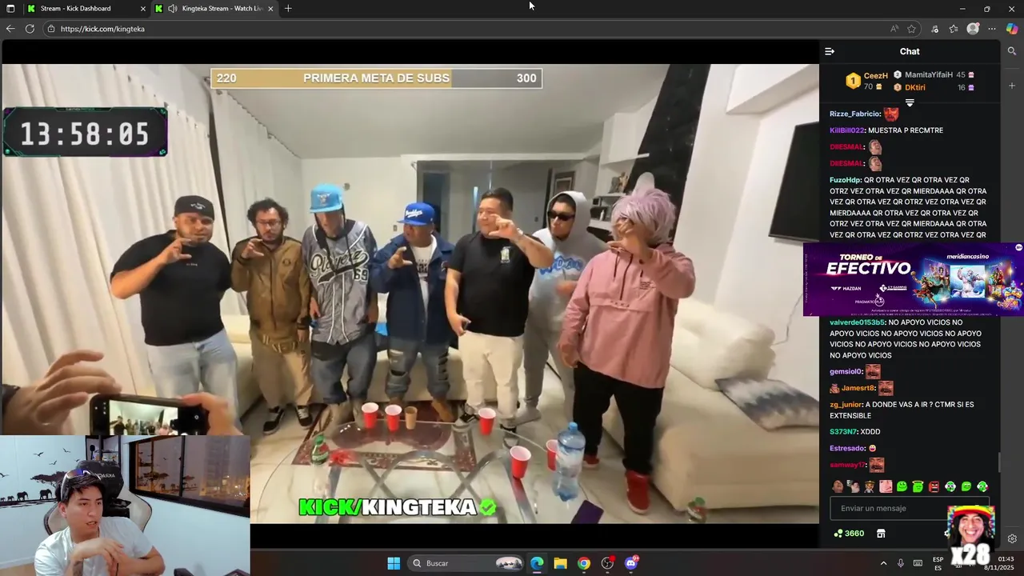1024x576 pixels.
Task: Open the gemsiol0 username in chat
Action: [x=846, y=372]
